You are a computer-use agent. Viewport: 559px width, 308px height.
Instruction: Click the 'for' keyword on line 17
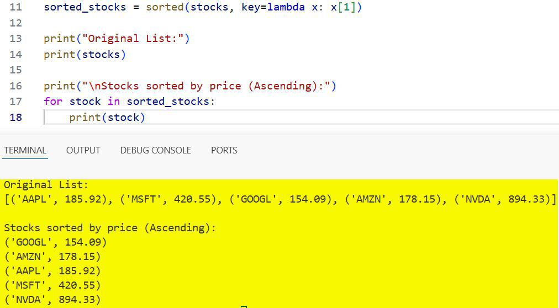click(x=53, y=102)
